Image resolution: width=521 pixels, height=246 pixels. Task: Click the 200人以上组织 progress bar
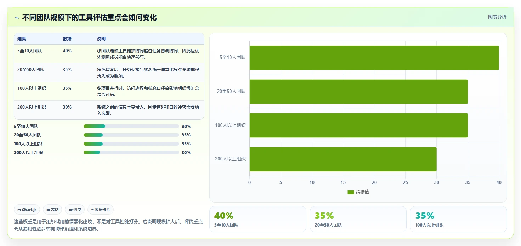click(131, 152)
